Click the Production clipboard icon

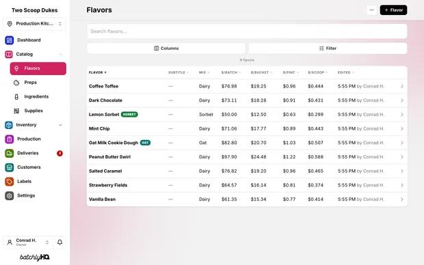[10, 139]
